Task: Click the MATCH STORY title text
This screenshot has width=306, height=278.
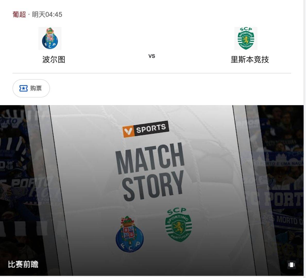Action: click(x=150, y=172)
